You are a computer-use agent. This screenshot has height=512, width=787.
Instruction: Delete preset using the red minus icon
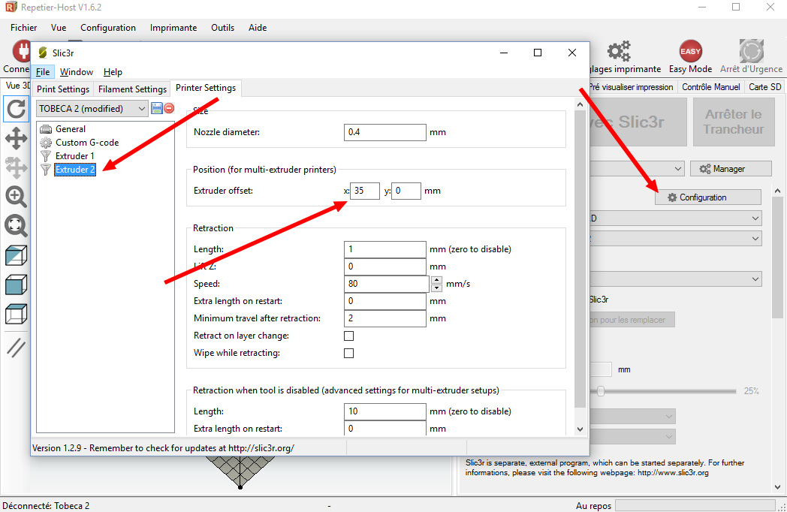169,108
